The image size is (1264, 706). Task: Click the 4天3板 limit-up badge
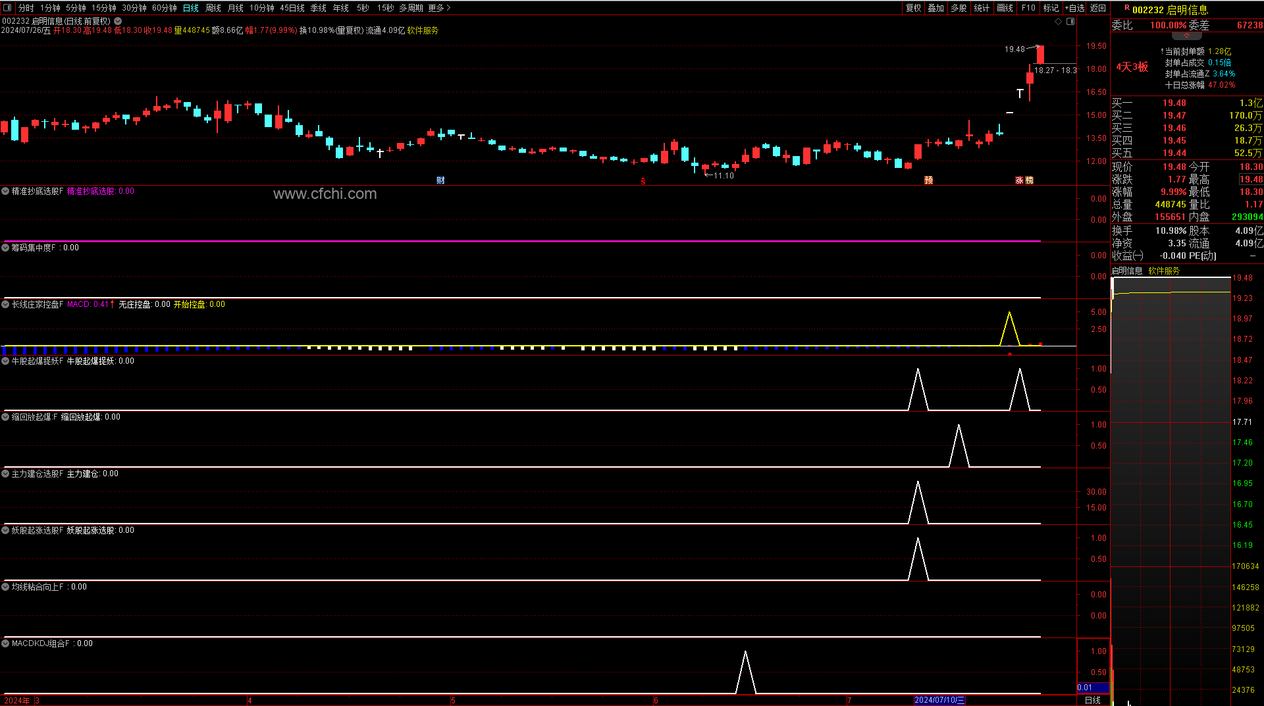coord(1132,67)
